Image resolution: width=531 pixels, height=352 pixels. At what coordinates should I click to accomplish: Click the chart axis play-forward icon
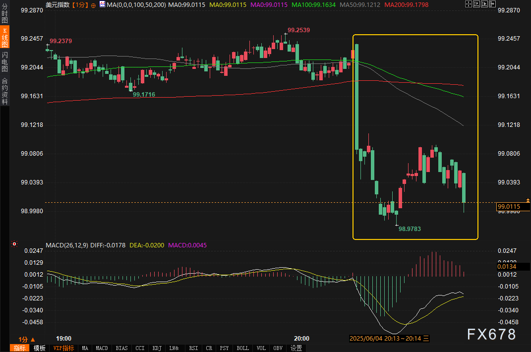tap(485, 3)
